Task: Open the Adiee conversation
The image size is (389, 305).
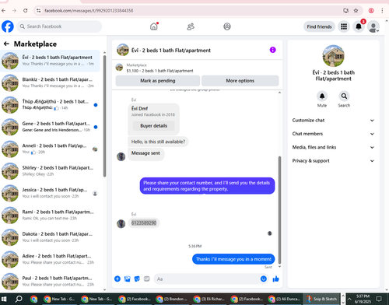Action: coord(50,259)
